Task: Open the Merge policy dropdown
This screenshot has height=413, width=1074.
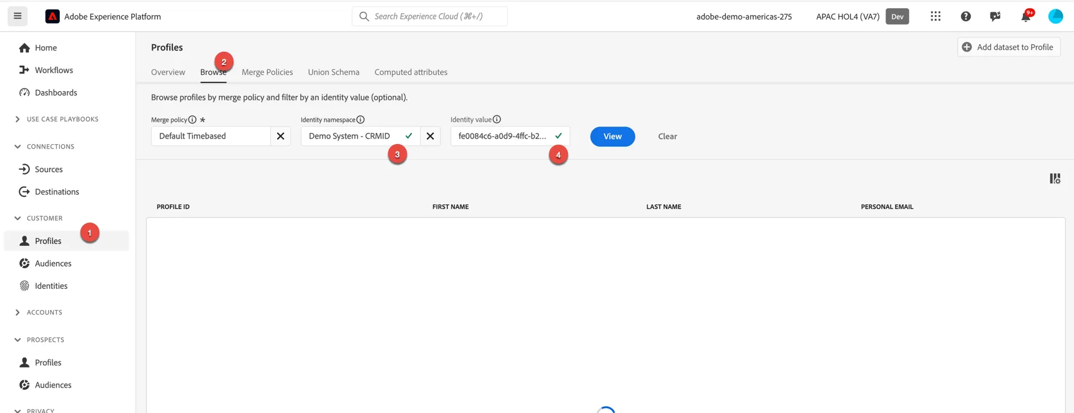Action: click(x=211, y=136)
